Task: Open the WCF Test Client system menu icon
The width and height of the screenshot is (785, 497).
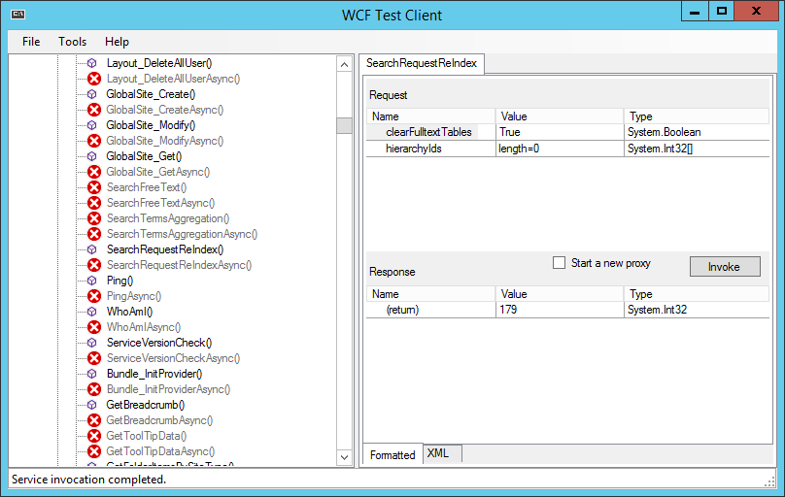Action: (x=18, y=15)
